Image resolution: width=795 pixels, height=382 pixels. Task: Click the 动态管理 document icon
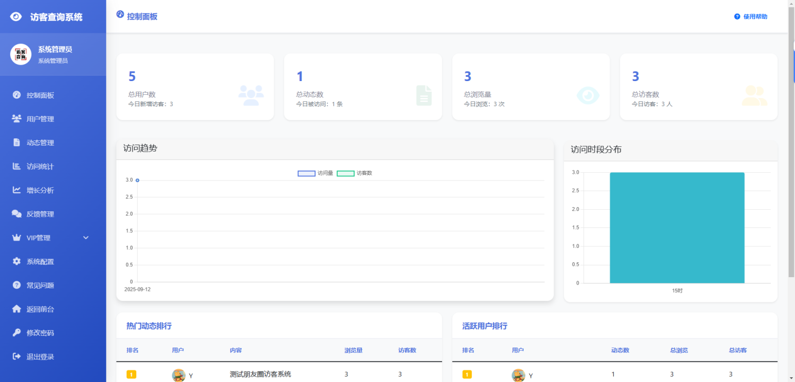16,143
